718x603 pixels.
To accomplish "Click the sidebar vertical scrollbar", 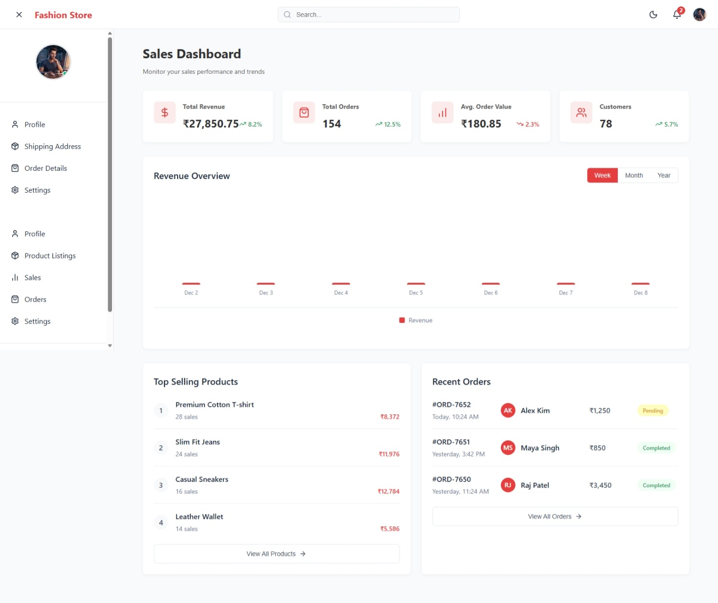I will tap(110, 175).
